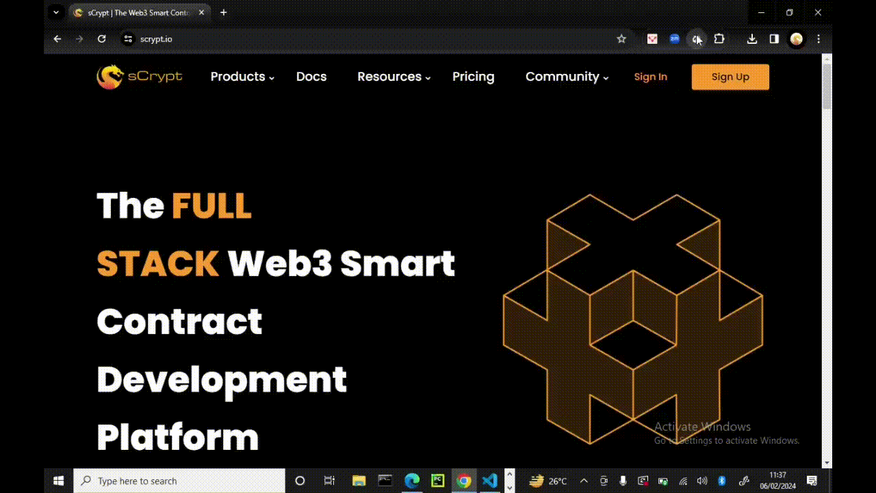The image size is (876, 493).
Task: Expand the Resources dropdown menu
Action: pos(394,77)
